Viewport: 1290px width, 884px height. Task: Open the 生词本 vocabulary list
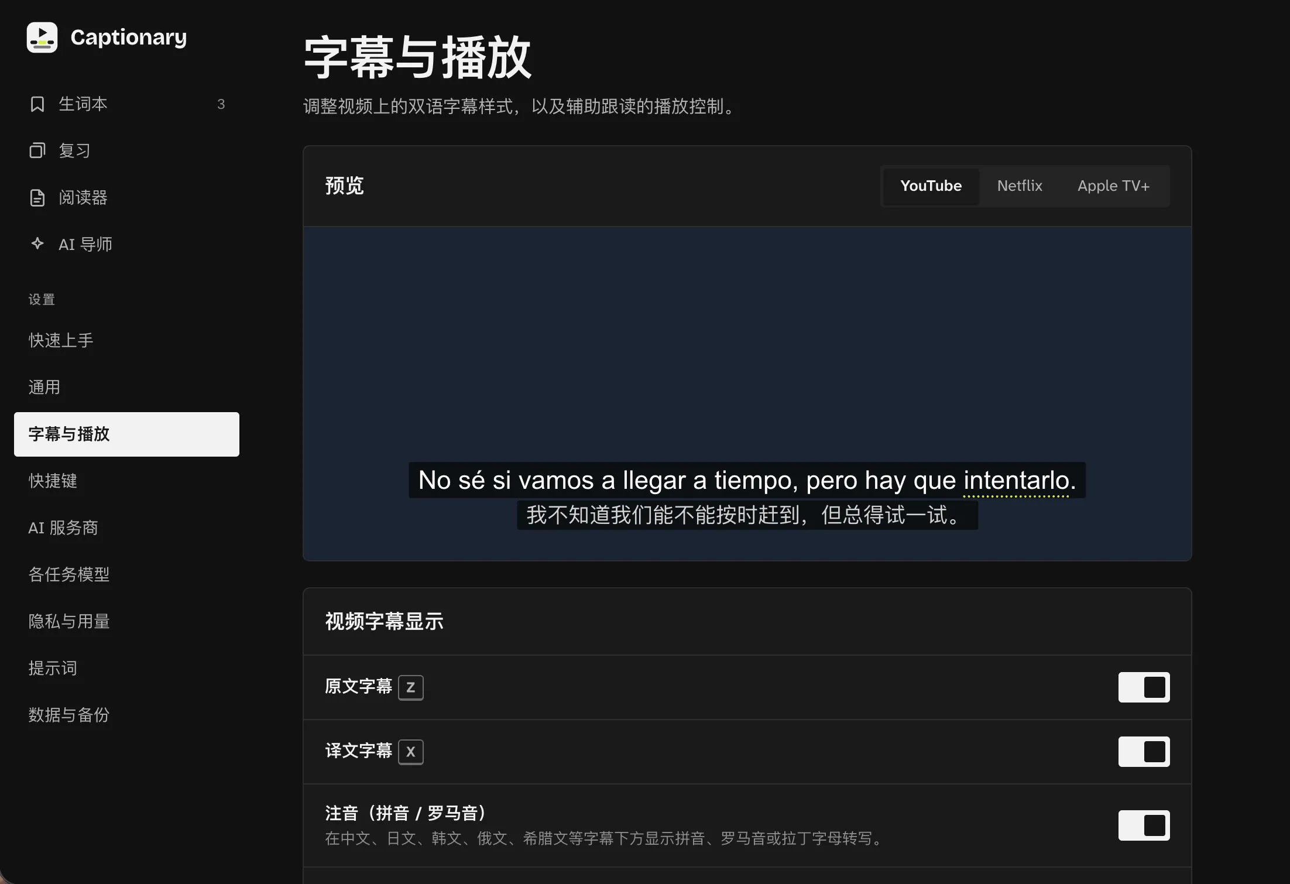click(x=126, y=104)
